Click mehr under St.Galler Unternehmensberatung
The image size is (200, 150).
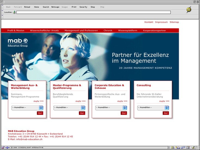(x=164, y=101)
